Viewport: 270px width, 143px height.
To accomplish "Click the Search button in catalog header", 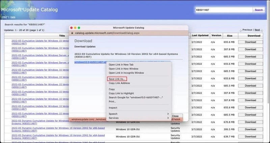I will coord(259,10).
